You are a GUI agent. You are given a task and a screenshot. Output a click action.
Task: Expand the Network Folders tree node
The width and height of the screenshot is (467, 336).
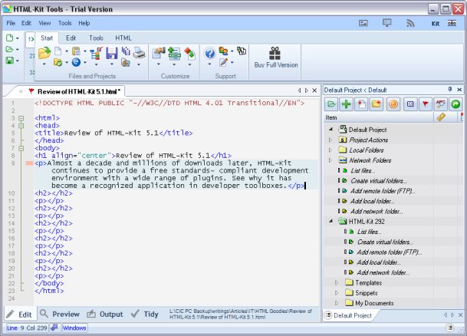[x=331, y=160]
